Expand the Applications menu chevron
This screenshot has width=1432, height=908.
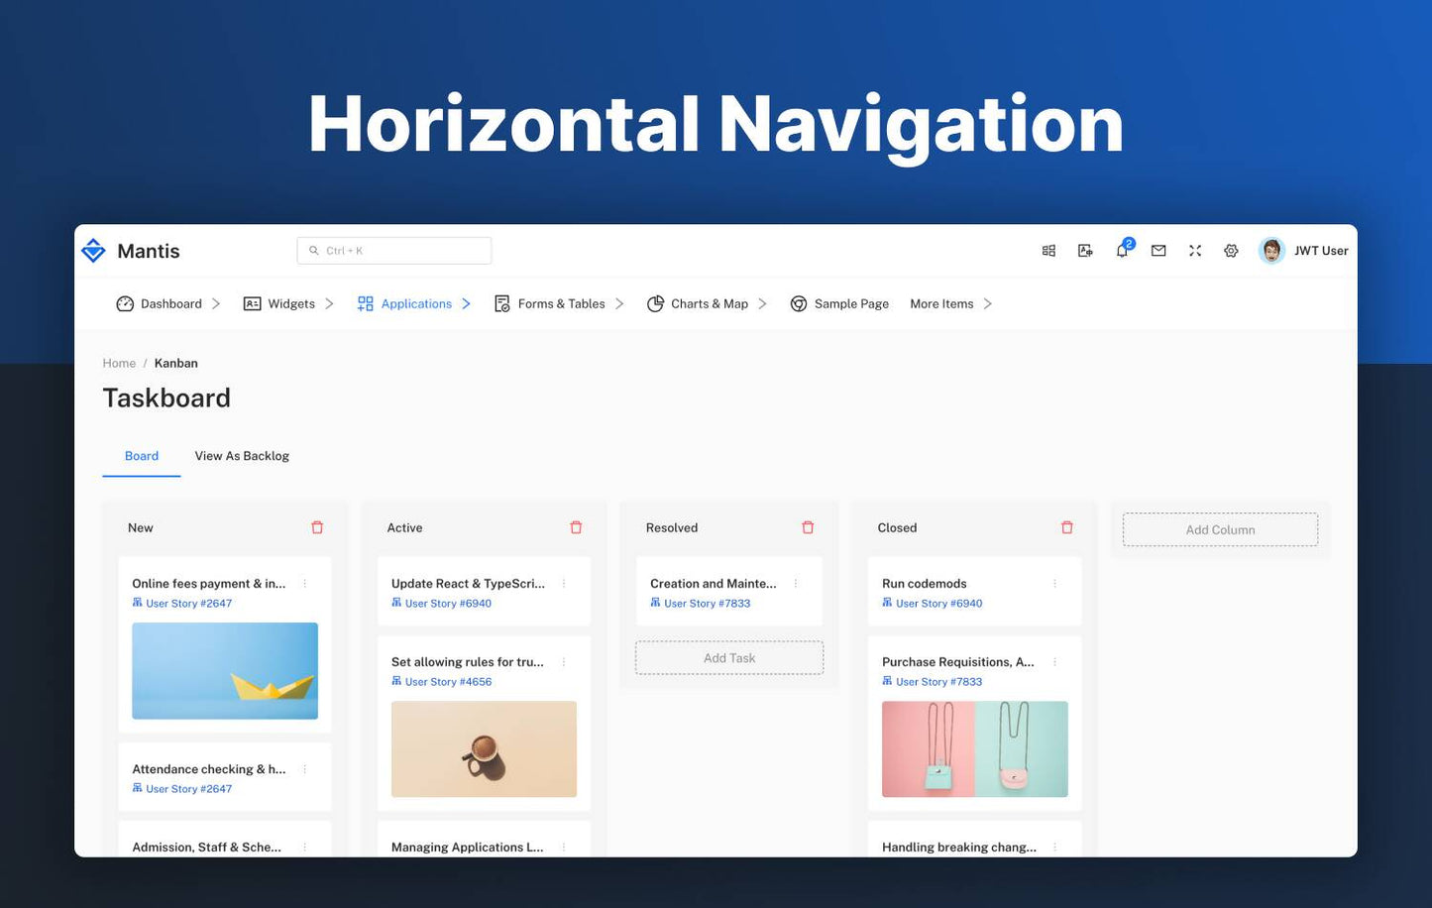tap(466, 303)
